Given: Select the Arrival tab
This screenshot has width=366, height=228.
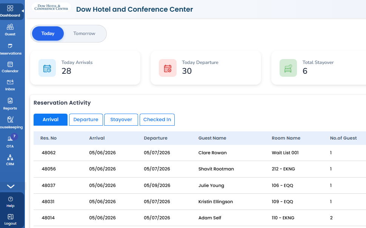Looking at the screenshot, I should coord(51,120).
